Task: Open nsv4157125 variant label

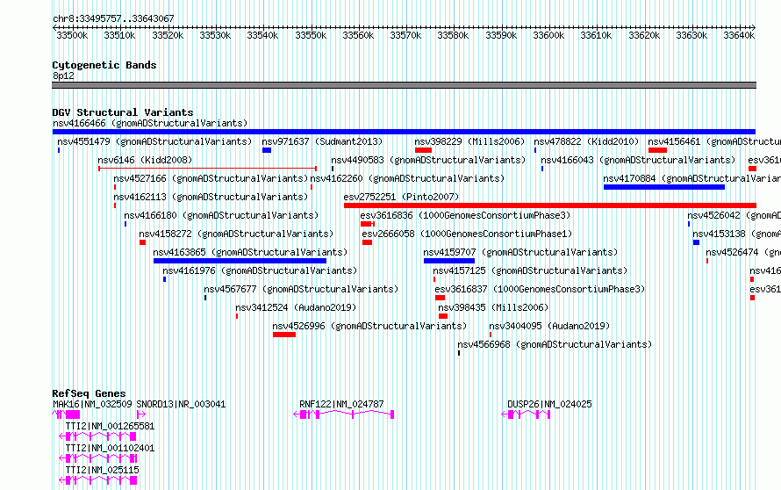Action: (530, 270)
